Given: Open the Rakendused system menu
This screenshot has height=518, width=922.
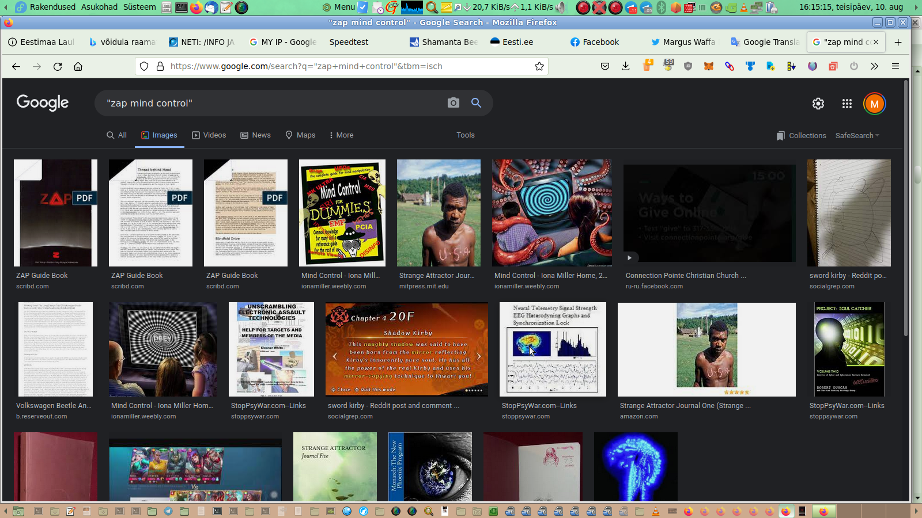Looking at the screenshot, I should point(52,7).
